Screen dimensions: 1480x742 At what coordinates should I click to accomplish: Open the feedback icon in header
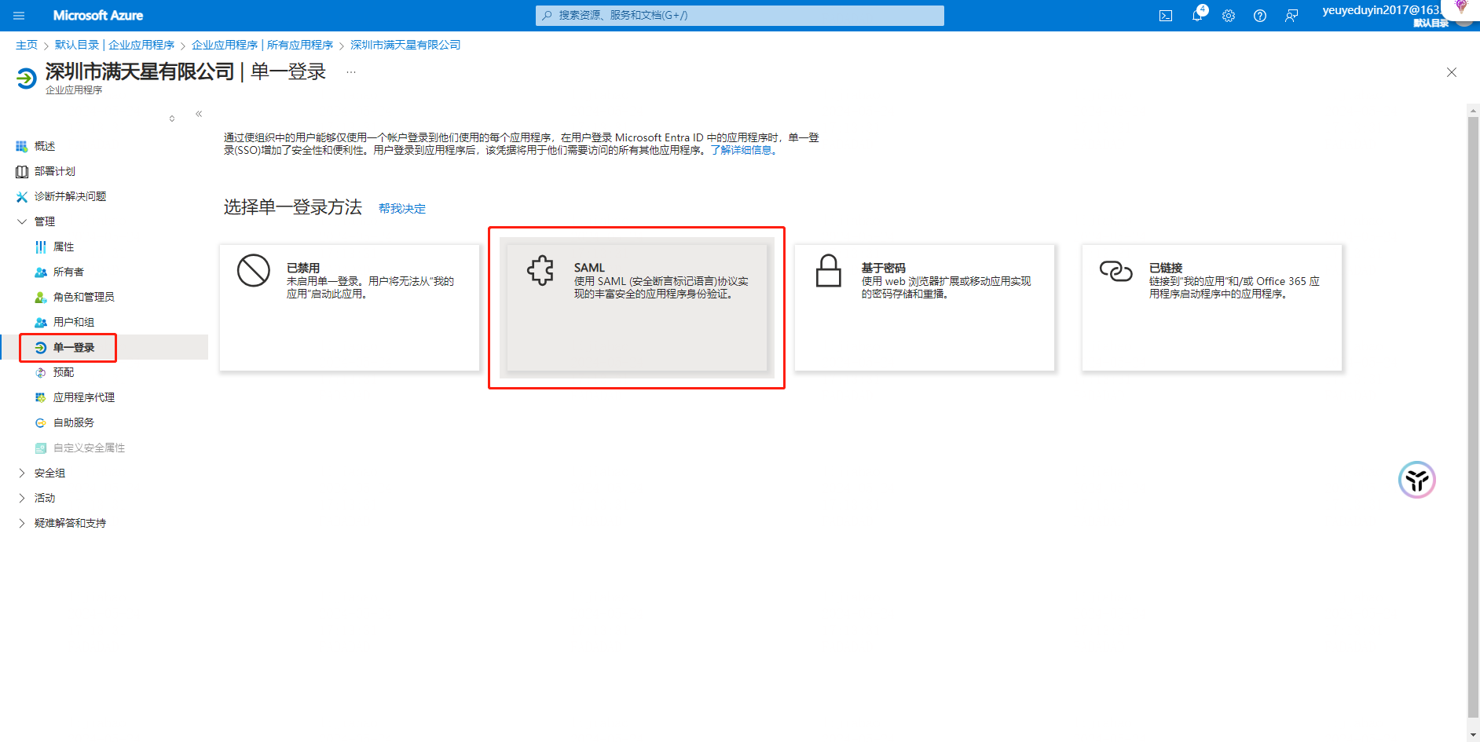pos(1291,16)
